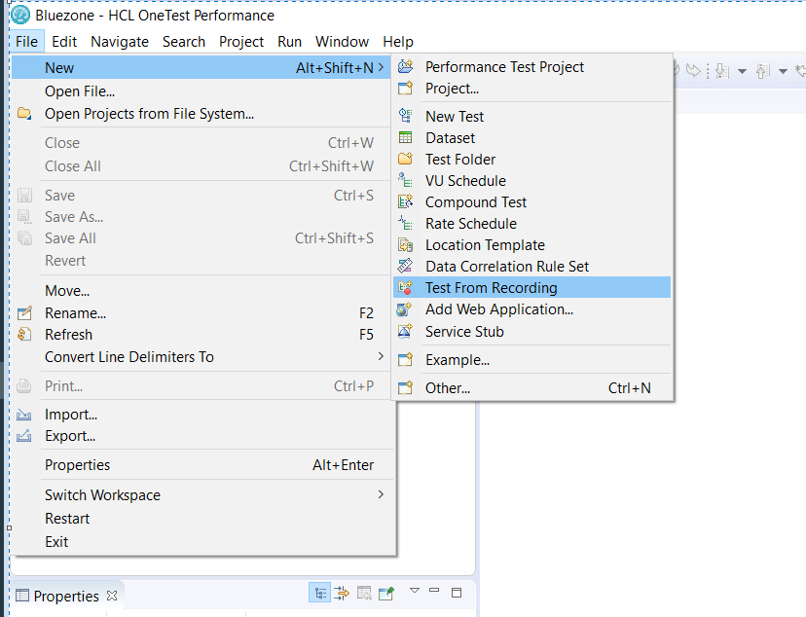Click the Dataset table icon
The width and height of the screenshot is (806, 617).
click(406, 138)
